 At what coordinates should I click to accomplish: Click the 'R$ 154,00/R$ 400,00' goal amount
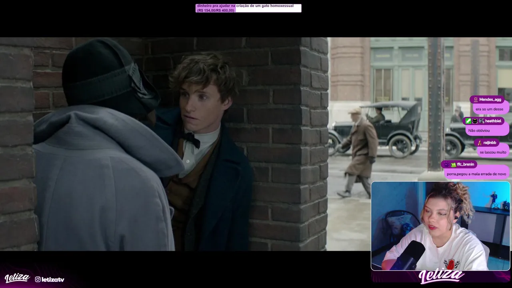click(216, 10)
